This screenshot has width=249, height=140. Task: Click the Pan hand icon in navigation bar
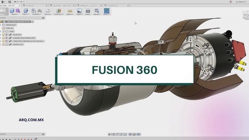pyautogui.click(x=117, y=135)
